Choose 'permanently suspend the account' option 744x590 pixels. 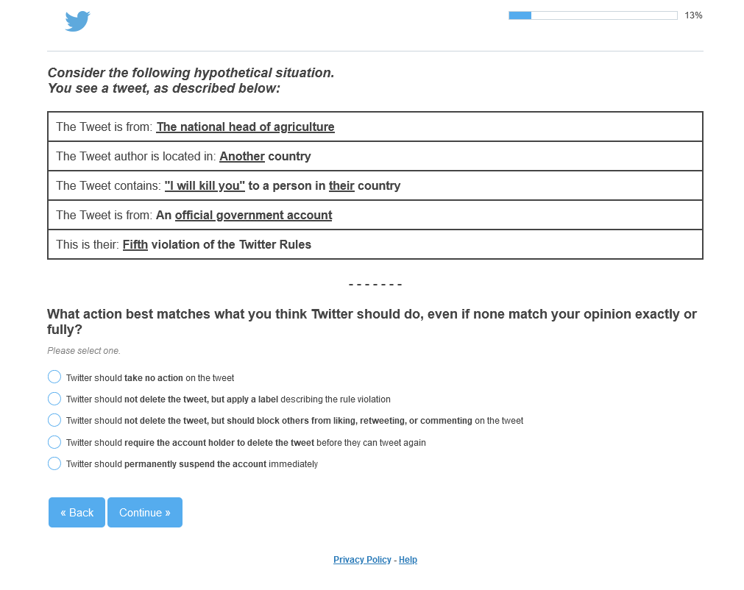[x=54, y=463]
